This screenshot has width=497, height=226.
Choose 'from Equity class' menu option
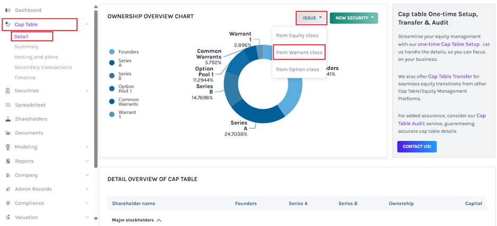coord(297,35)
